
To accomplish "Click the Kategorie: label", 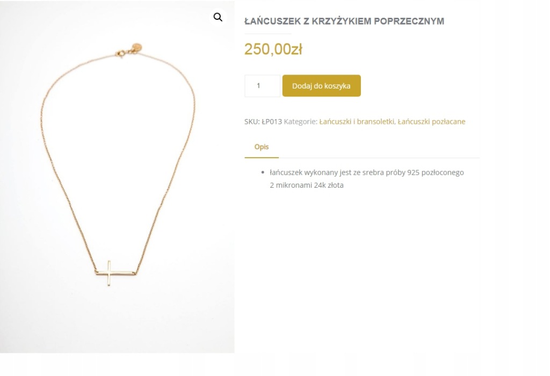I will tap(301, 122).
